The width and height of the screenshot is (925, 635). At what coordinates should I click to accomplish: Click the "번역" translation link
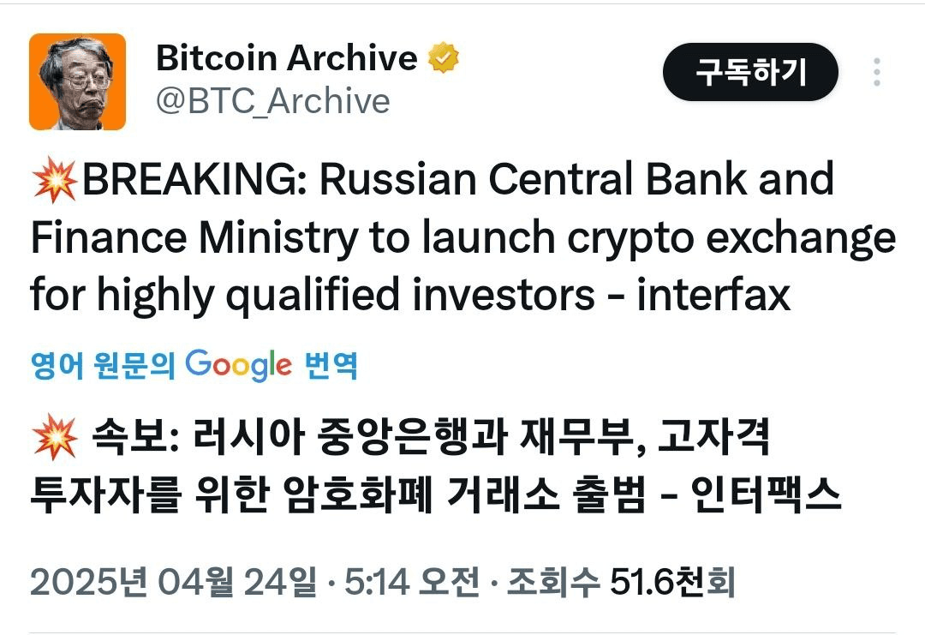pyautogui.click(x=331, y=366)
